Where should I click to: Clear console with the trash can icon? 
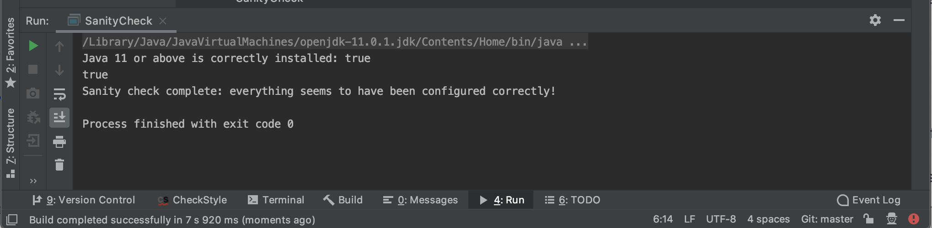(59, 165)
